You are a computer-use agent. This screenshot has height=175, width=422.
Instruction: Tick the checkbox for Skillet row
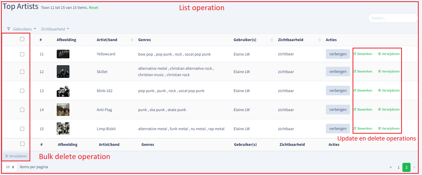pyautogui.click(x=22, y=72)
